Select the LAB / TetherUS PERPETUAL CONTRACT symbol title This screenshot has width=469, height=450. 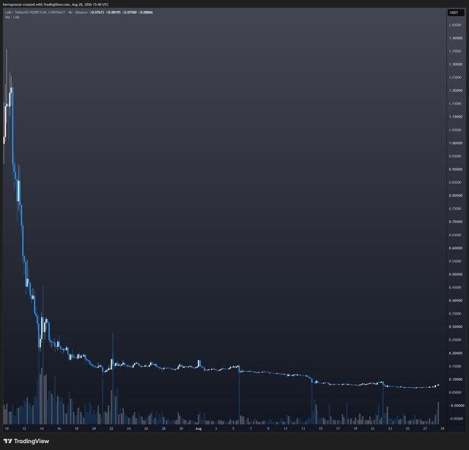point(35,12)
